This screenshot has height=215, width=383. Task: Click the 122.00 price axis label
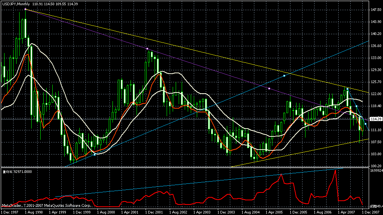[376, 94]
